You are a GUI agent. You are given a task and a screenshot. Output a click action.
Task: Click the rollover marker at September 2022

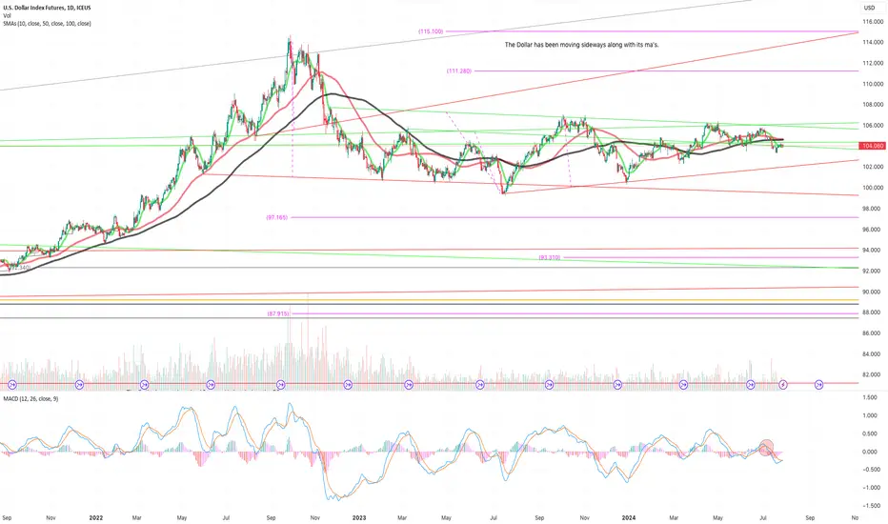280,385
